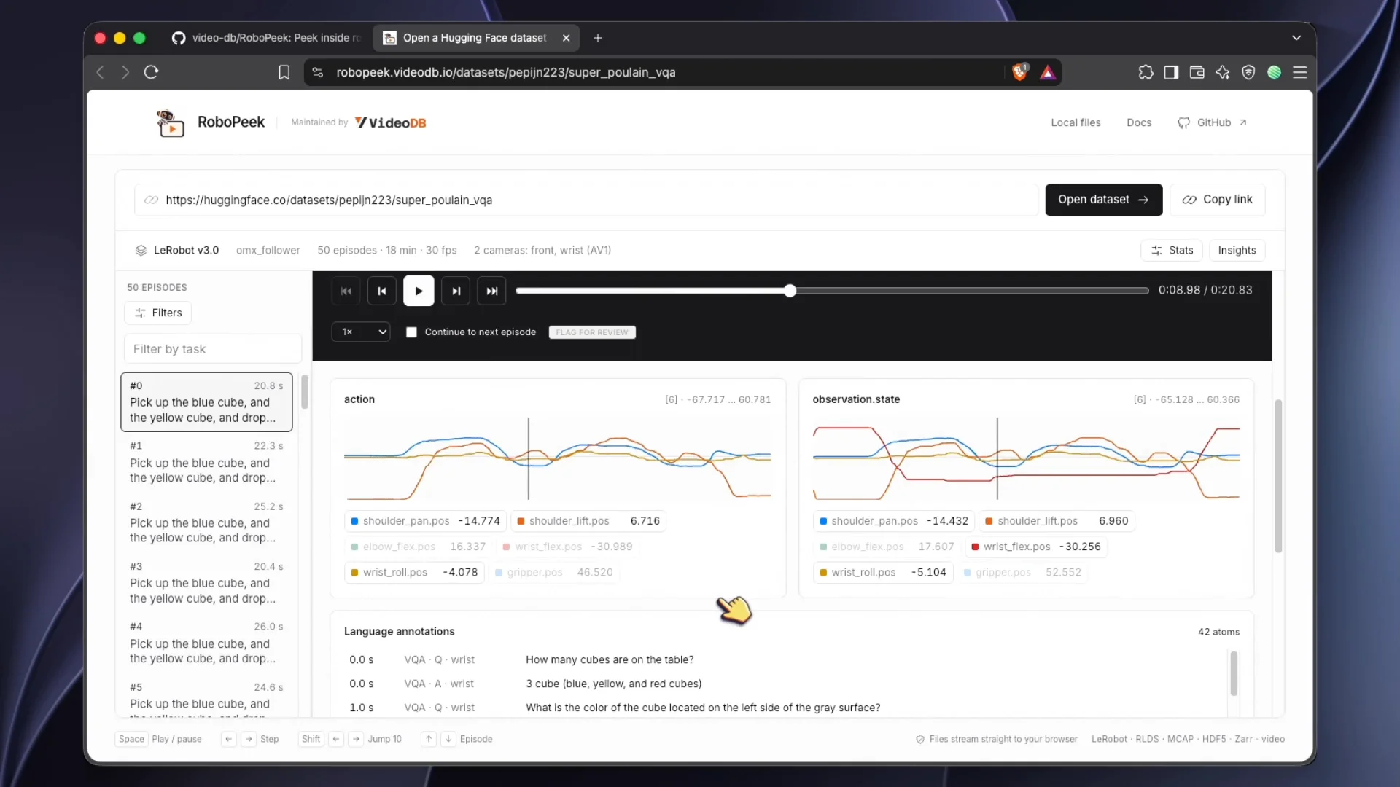The width and height of the screenshot is (1400, 787).
Task: Bookmark this page icon
Action: pyautogui.click(x=284, y=72)
